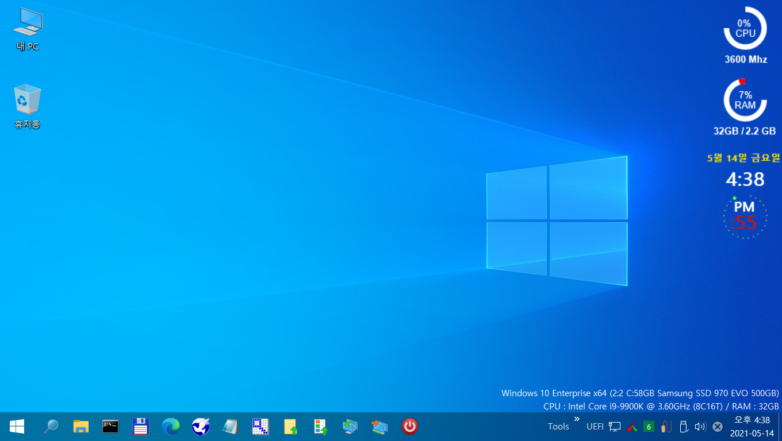This screenshot has width=782, height=441.
Task: Click the red power button icon
Action: coord(409,426)
